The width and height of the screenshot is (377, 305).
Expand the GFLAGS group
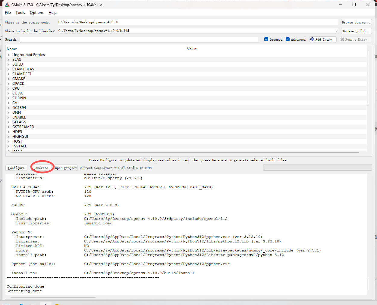8,122
